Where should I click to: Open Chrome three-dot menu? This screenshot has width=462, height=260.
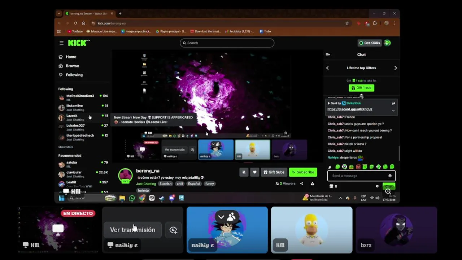click(x=395, y=23)
